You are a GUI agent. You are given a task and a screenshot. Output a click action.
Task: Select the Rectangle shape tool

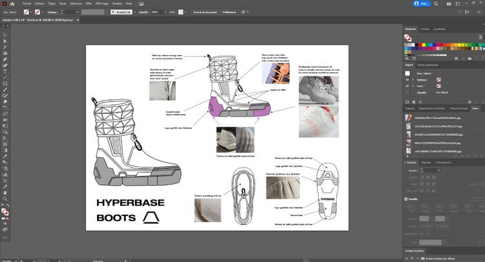coord(5,84)
